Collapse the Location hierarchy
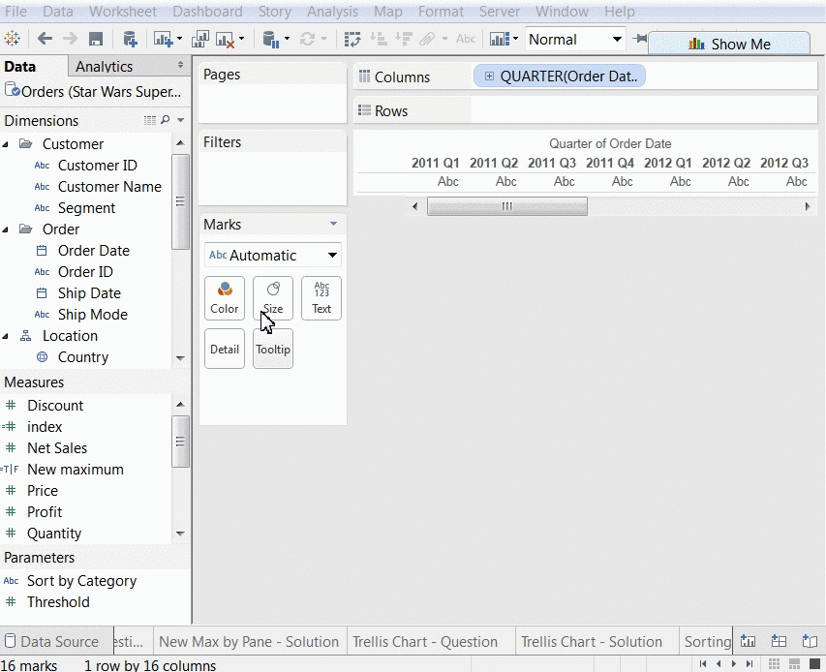Image resolution: width=826 pixels, height=672 pixels. coord(5,336)
